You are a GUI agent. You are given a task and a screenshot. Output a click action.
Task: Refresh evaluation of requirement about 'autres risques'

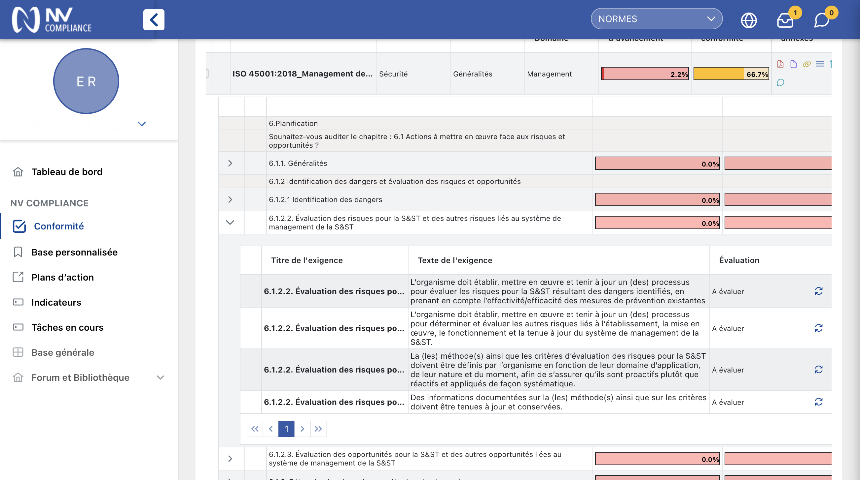819,328
